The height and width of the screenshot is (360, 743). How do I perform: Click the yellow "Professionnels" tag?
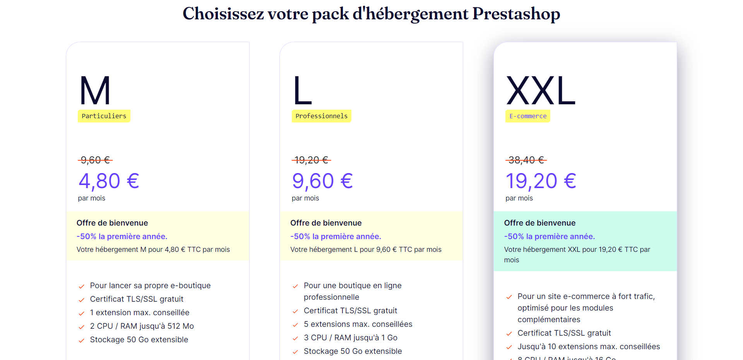(x=321, y=116)
